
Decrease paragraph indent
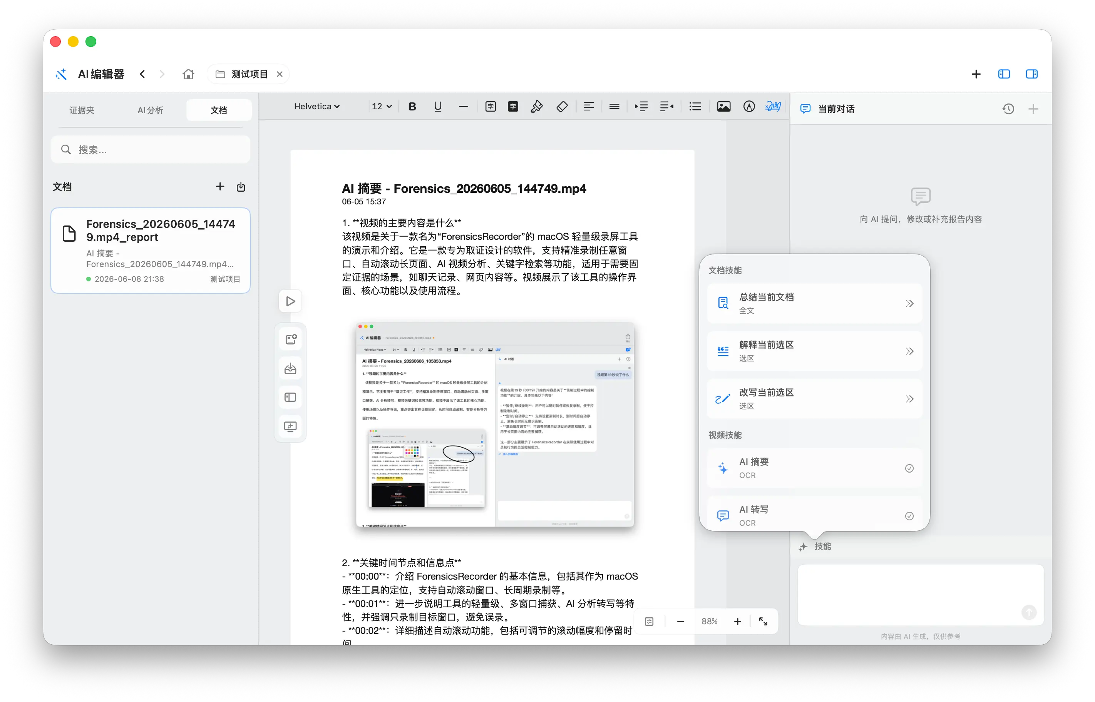click(666, 106)
